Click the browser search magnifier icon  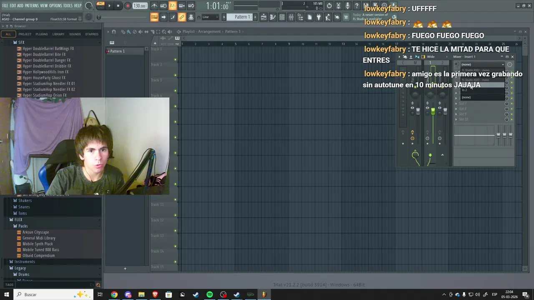98,285
